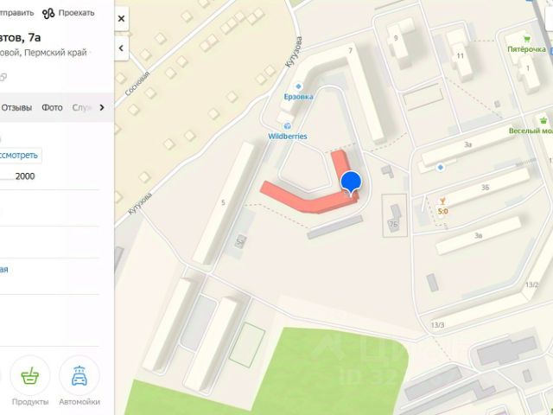Click the route icon next to Проехать
Viewport: 553px width, 415px height.
pos(48,14)
